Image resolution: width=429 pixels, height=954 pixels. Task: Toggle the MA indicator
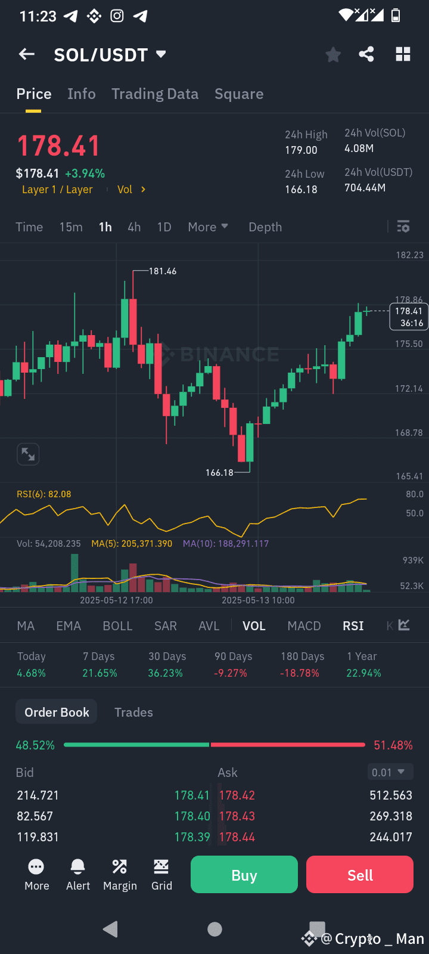coord(26,626)
